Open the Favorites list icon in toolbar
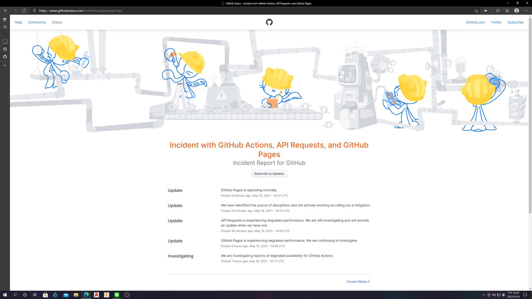The height and width of the screenshot is (299, 532). 498,11
